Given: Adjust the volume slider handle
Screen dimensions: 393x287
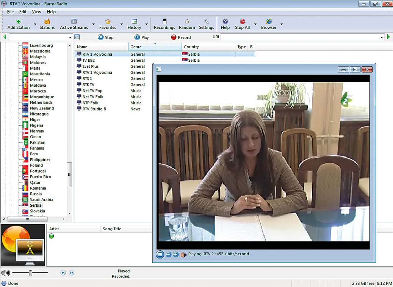Looking at the screenshot, I should tap(31, 273).
